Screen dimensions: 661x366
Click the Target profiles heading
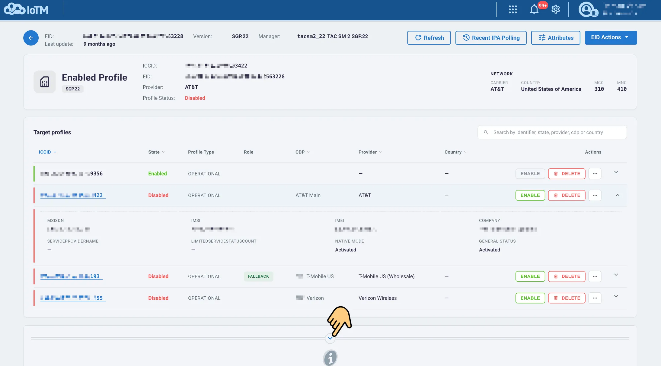click(x=52, y=132)
